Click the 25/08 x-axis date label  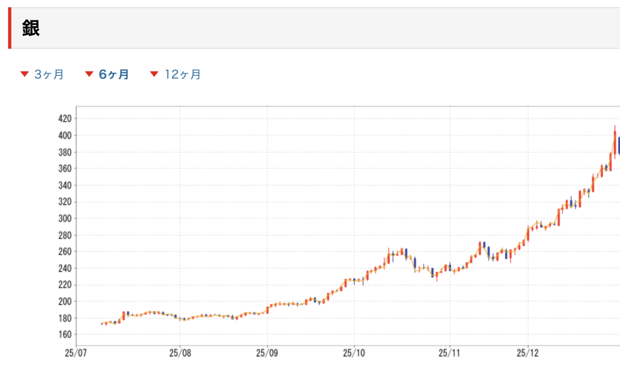point(180,352)
